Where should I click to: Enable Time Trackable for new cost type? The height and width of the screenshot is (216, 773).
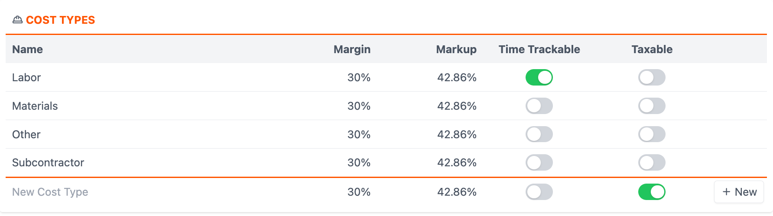click(x=539, y=192)
